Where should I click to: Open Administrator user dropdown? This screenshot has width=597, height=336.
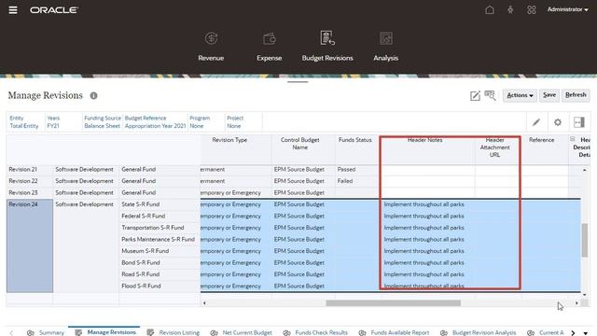tap(567, 9)
